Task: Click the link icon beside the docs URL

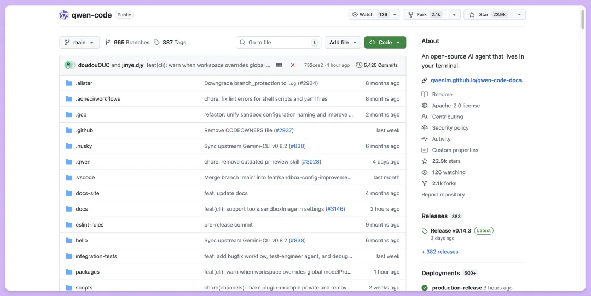Action: (425, 80)
